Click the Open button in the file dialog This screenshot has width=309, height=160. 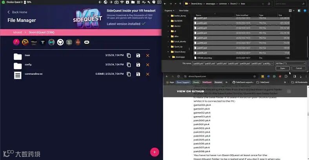(283, 68)
